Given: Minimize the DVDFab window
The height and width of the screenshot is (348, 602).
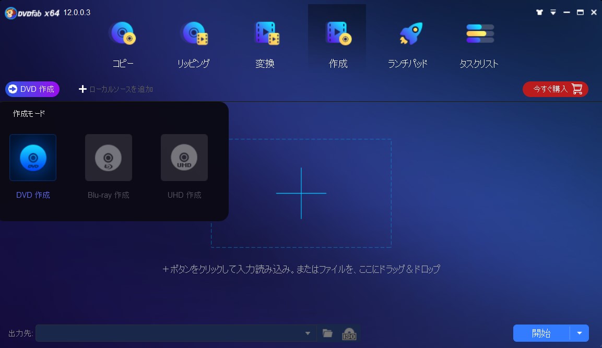Looking at the screenshot, I should [566, 13].
